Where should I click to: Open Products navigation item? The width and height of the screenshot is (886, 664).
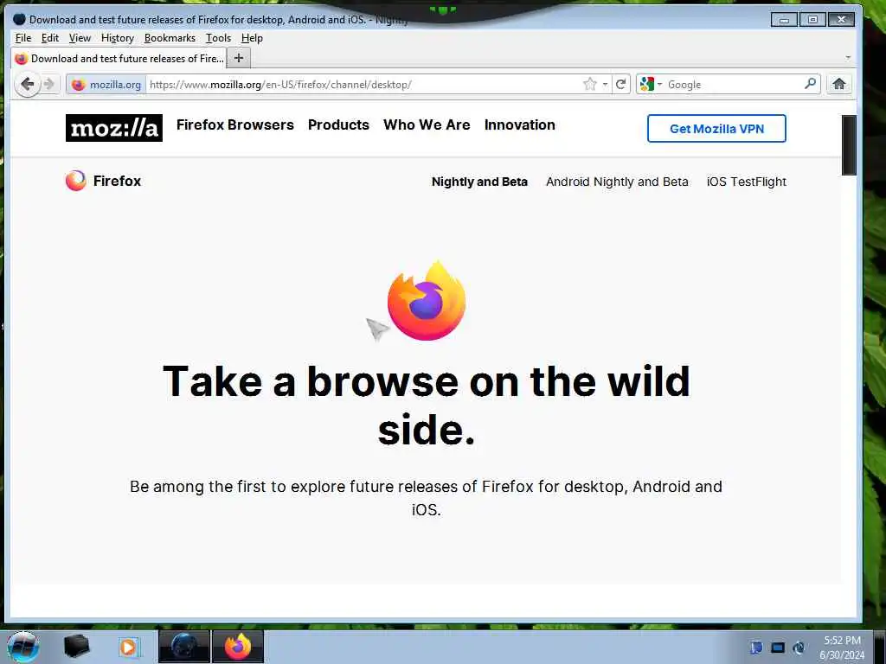pos(338,124)
